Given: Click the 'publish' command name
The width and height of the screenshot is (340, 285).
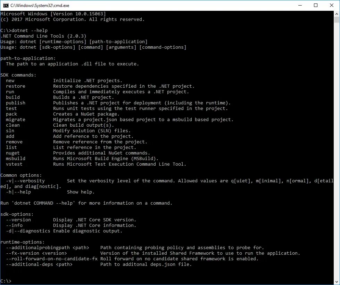Looking at the screenshot, I should (x=16, y=103).
